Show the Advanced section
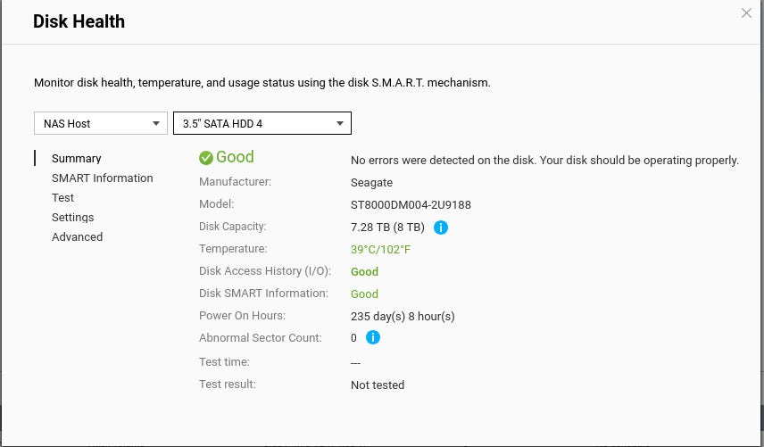Screen dimensions: 764x447 coord(77,236)
